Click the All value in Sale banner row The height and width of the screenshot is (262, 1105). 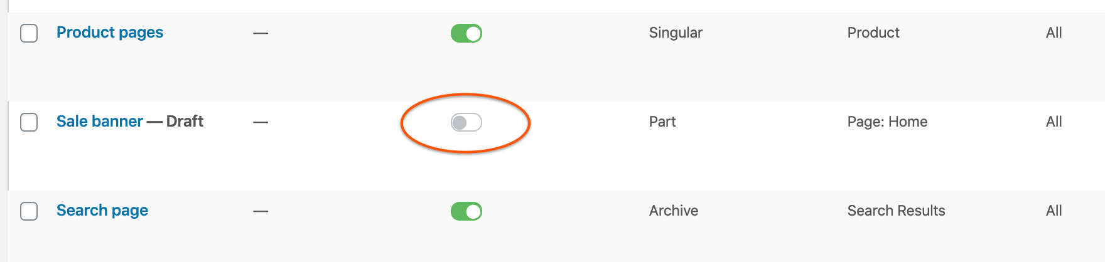tap(1054, 122)
